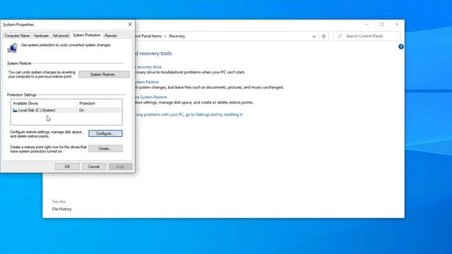Minimize the Recovery Control Panel window

tap(367, 25)
